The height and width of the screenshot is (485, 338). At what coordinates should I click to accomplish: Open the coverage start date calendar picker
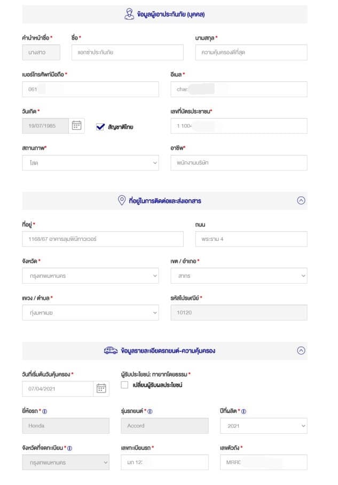[x=101, y=388]
